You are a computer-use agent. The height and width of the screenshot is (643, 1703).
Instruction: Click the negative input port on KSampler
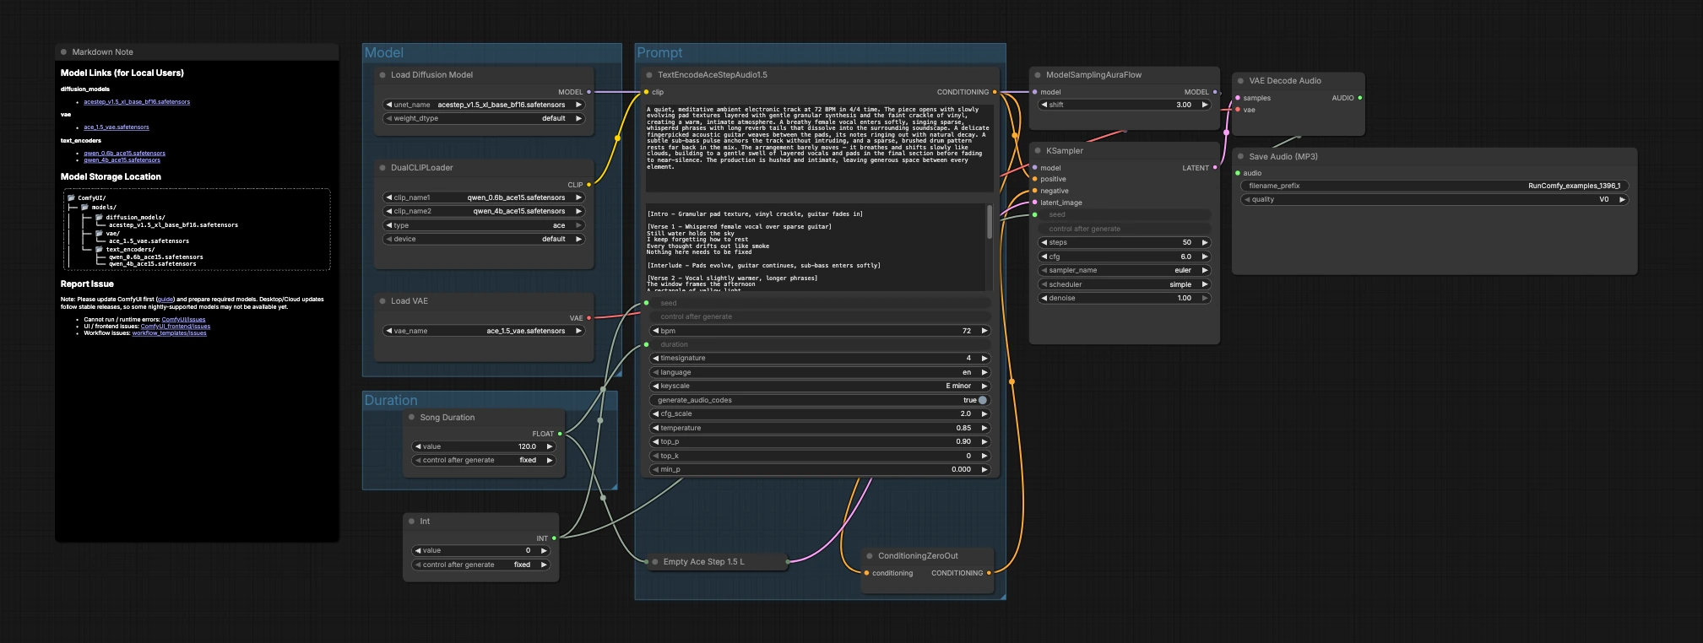1035,191
